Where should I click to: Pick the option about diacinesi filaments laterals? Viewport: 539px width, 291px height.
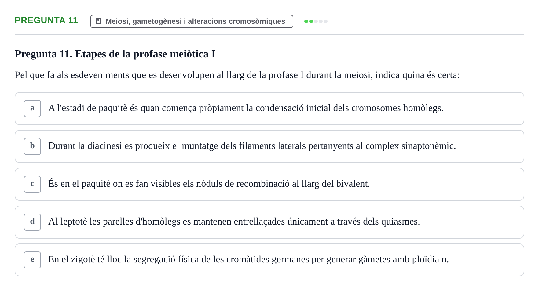click(269, 146)
